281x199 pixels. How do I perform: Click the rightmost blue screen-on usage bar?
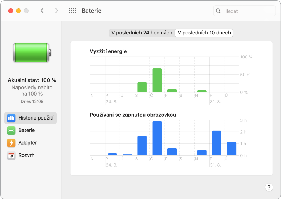(231, 149)
